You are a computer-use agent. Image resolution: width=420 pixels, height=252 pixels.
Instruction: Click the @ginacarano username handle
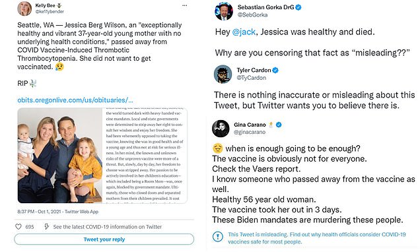[250, 132]
